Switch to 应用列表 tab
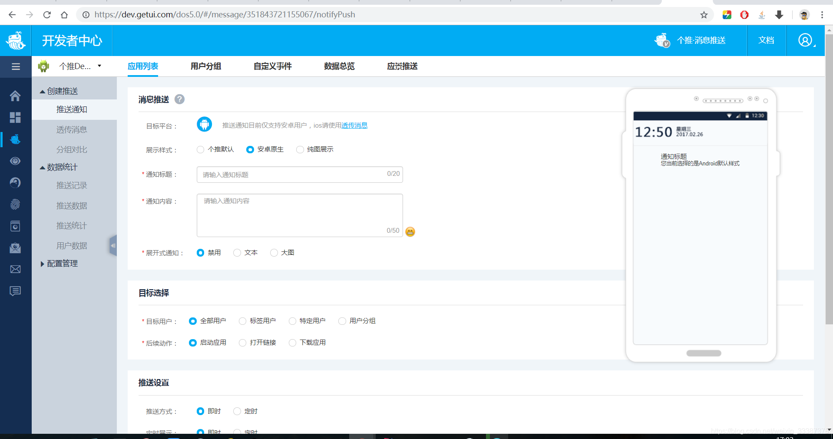Image resolution: width=833 pixels, height=439 pixels. tap(143, 66)
